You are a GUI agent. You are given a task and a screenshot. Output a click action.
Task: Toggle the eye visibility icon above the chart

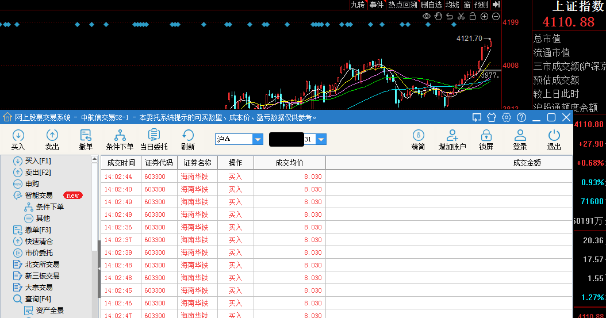coord(427,16)
